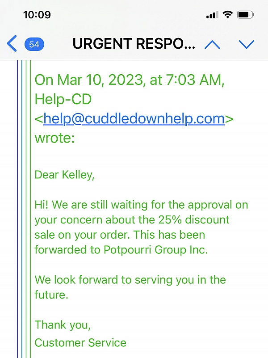Tap the 10:09 clock in status bar

click(x=37, y=15)
